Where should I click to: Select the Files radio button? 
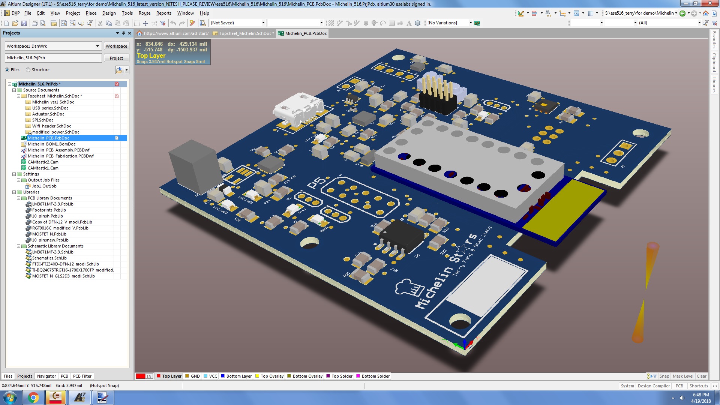(7, 70)
